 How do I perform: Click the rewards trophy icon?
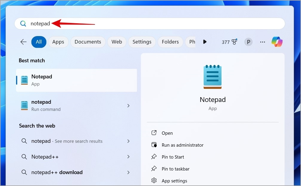(x=234, y=42)
